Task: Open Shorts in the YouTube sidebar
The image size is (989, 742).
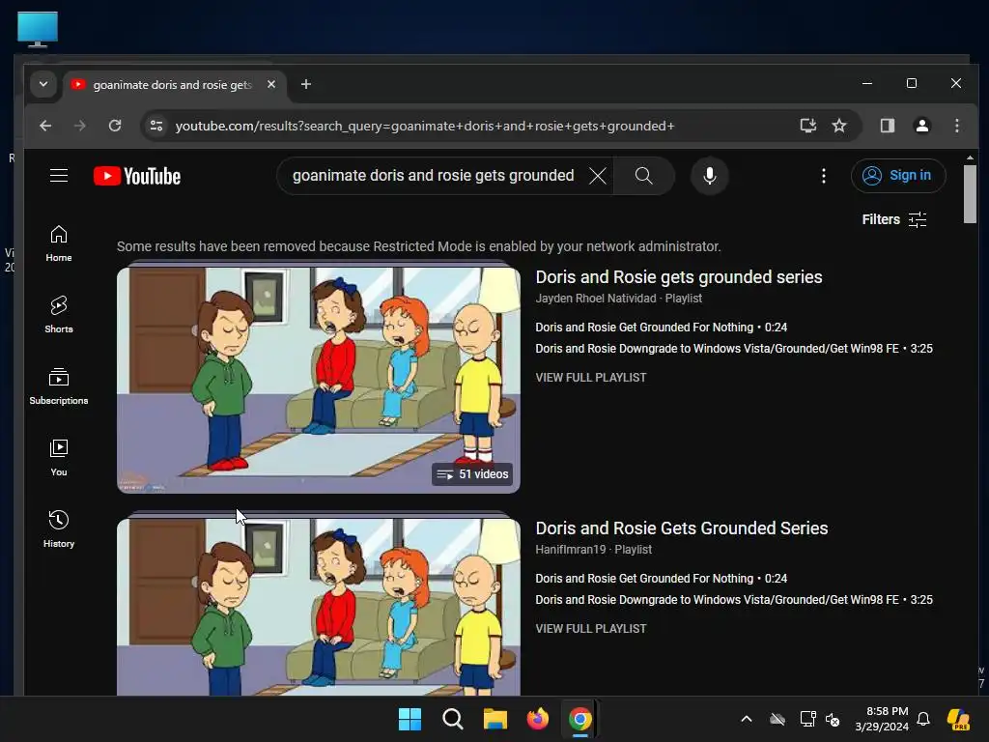Action: pyautogui.click(x=59, y=314)
